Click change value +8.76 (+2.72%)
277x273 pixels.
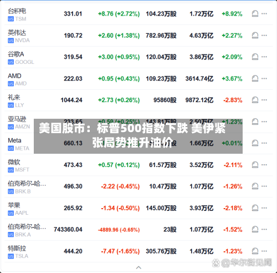point(119,14)
